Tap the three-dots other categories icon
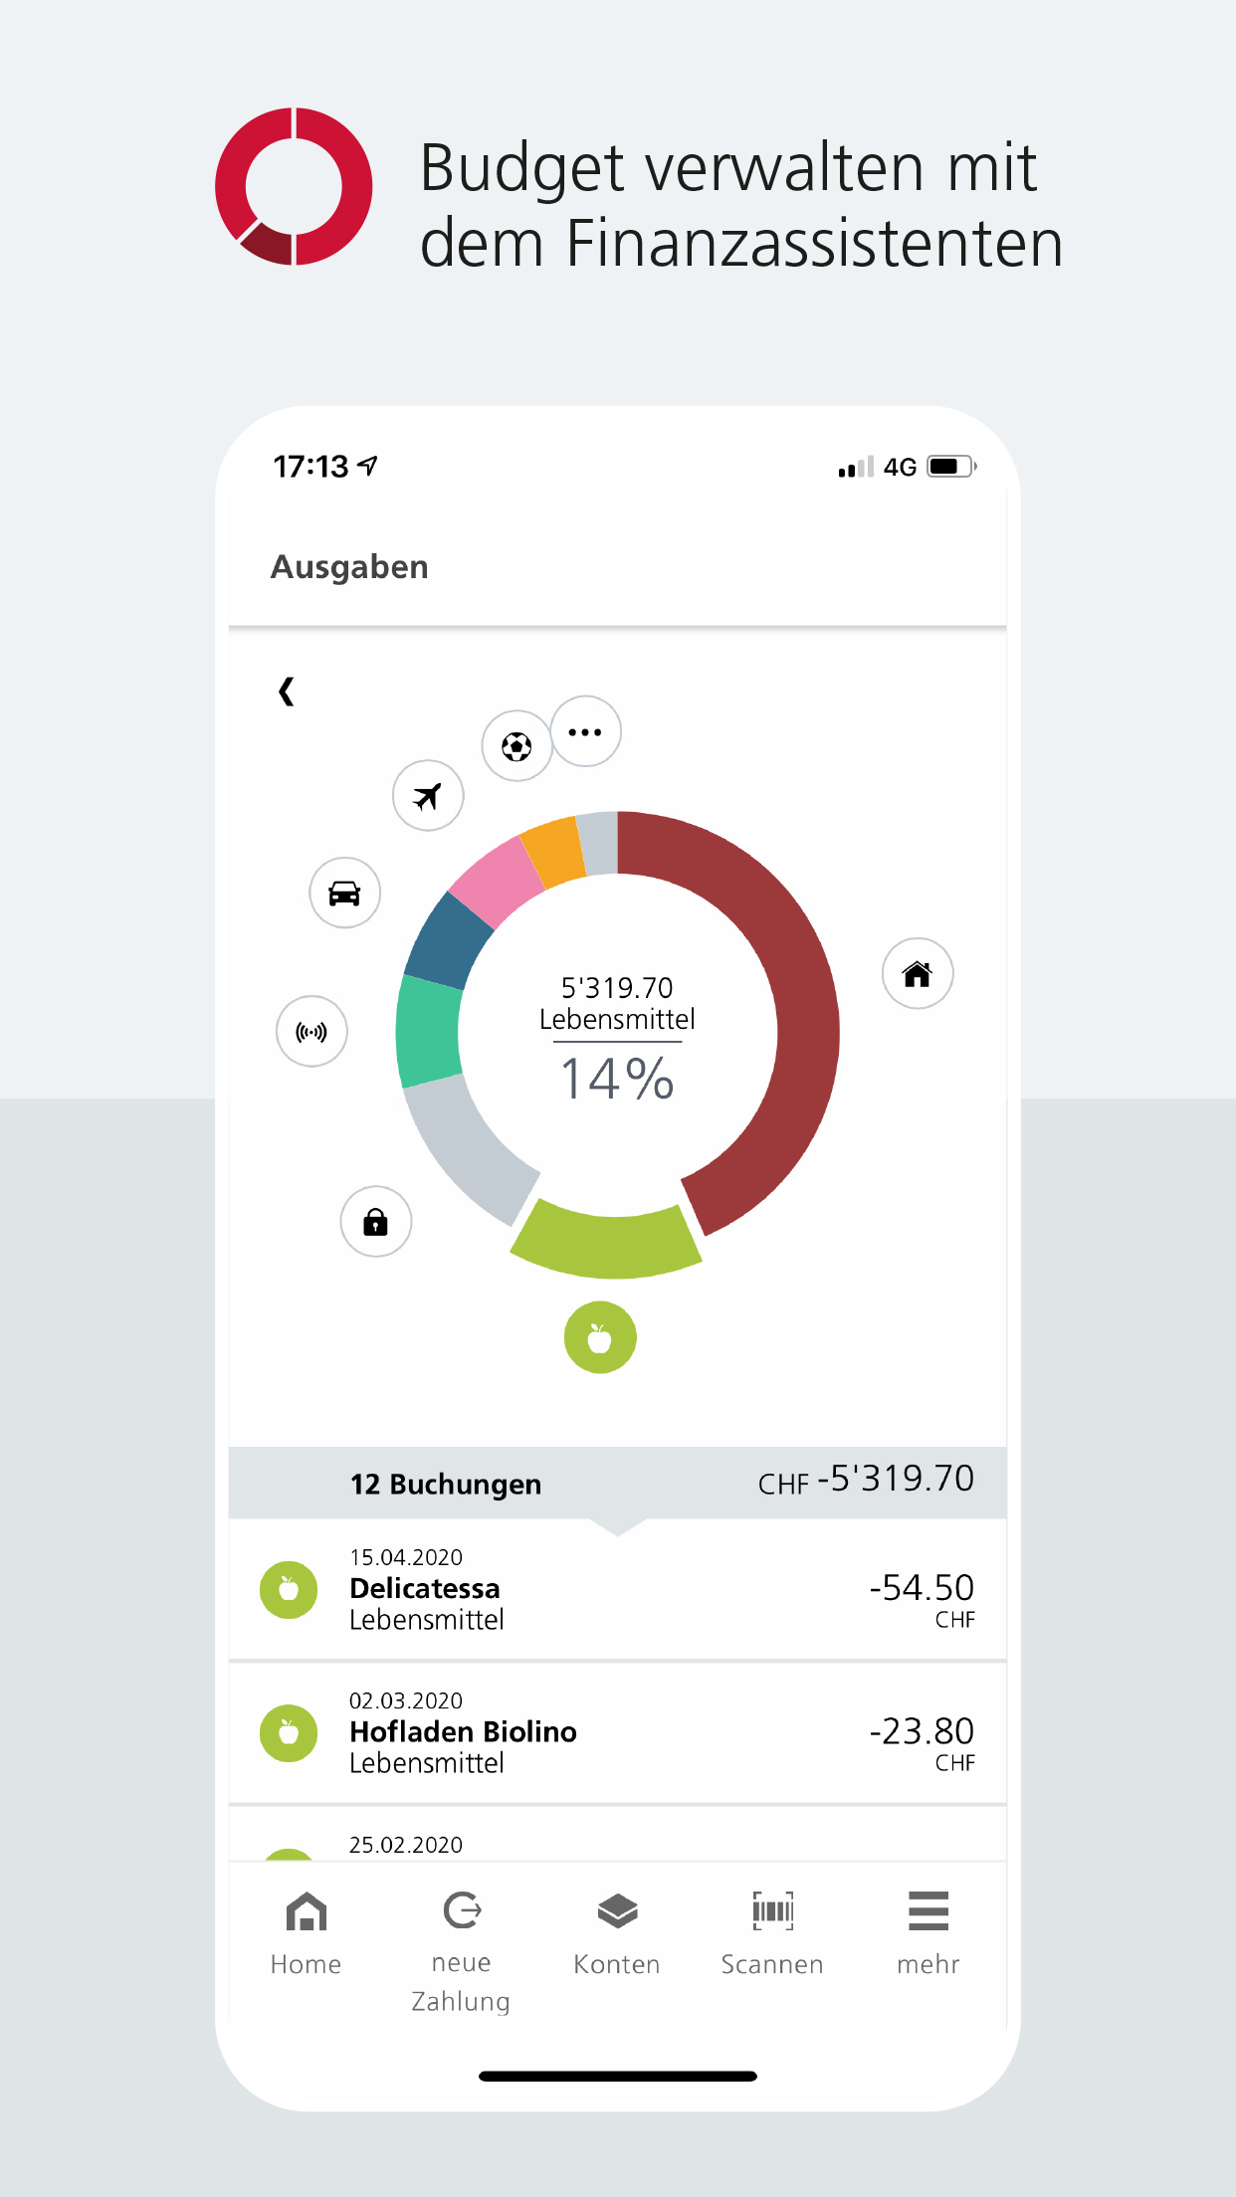The width and height of the screenshot is (1236, 2197). (x=585, y=732)
